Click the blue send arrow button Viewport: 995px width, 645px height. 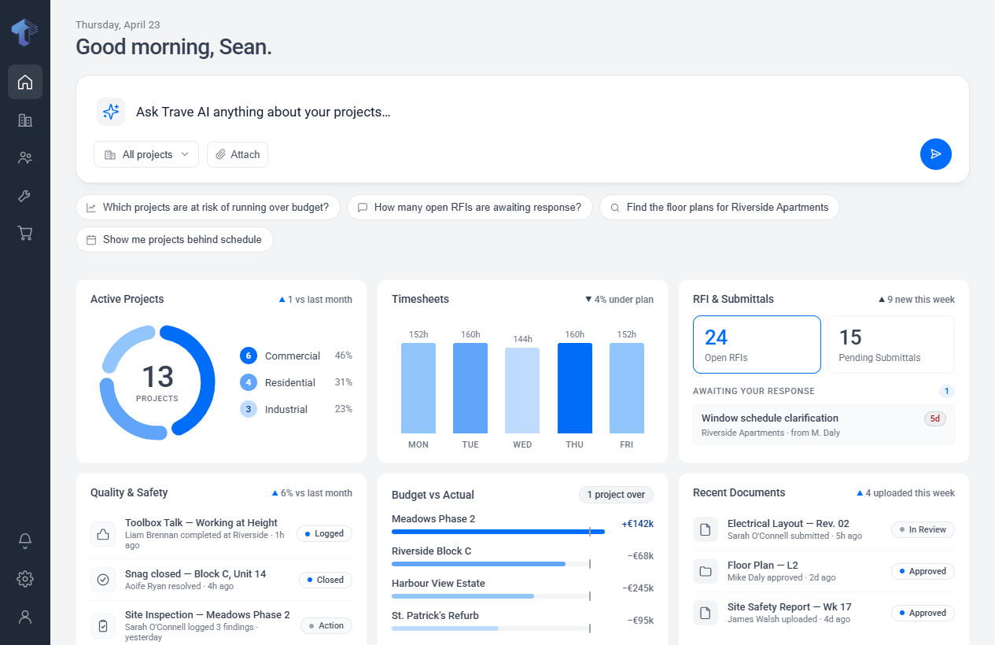pos(936,154)
